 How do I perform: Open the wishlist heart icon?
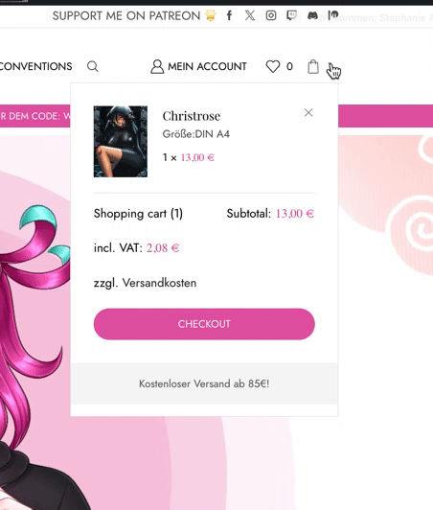click(273, 66)
